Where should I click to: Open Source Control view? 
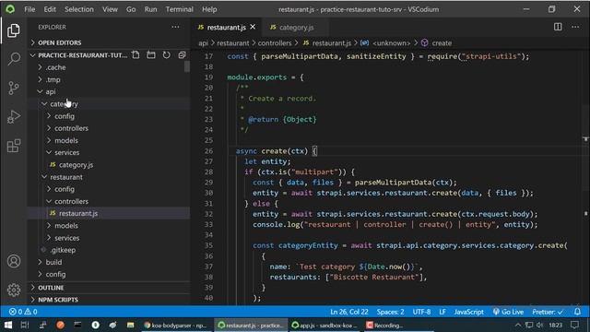14,88
